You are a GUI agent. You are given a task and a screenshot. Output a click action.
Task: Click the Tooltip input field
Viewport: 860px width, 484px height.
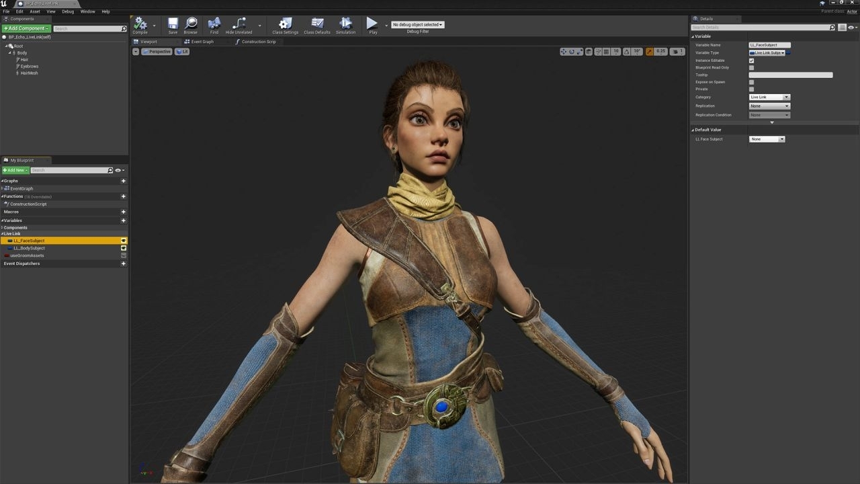[x=791, y=75]
